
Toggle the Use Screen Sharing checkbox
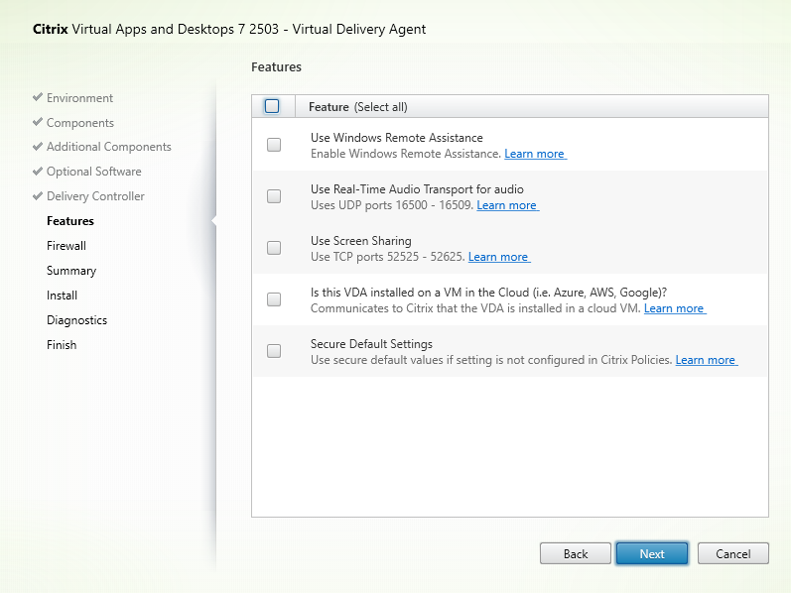tap(274, 248)
